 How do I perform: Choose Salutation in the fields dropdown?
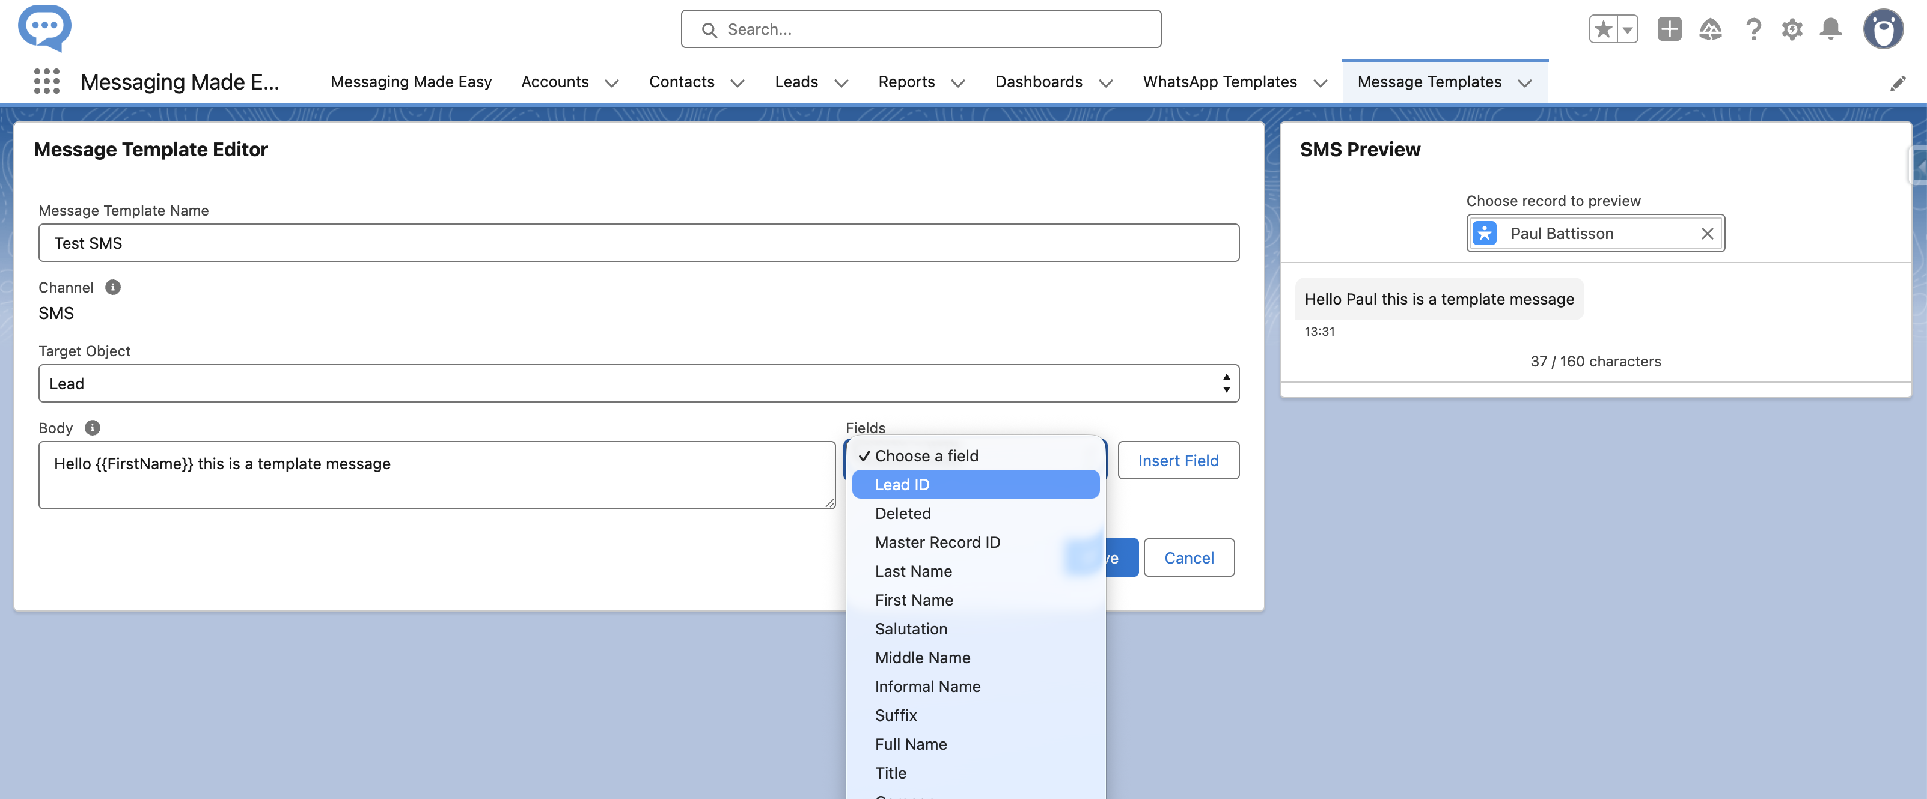coord(911,628)
